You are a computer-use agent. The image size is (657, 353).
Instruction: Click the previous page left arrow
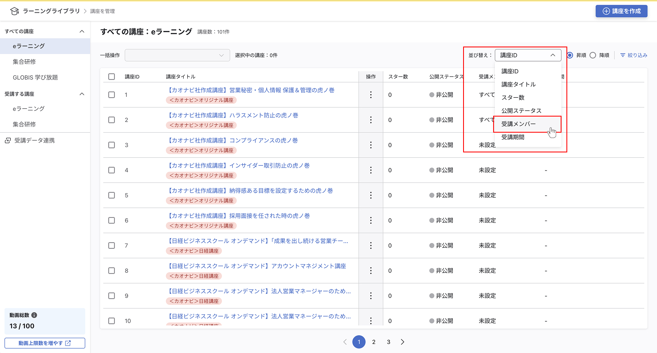coord(345,342)
